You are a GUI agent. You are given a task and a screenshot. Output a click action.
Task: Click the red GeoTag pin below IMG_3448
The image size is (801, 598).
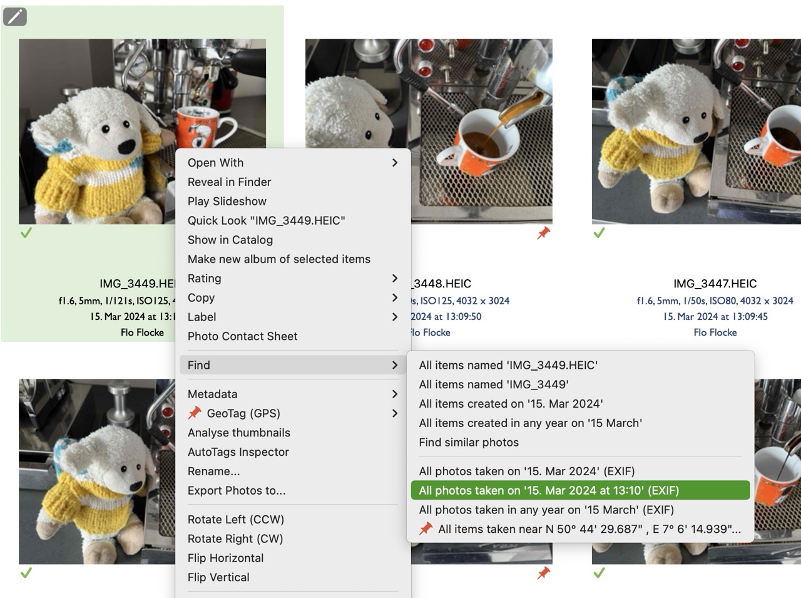(x=544, y=232)
